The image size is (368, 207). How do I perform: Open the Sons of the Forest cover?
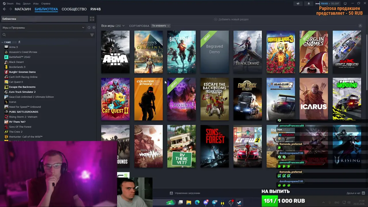pos(214,146)
